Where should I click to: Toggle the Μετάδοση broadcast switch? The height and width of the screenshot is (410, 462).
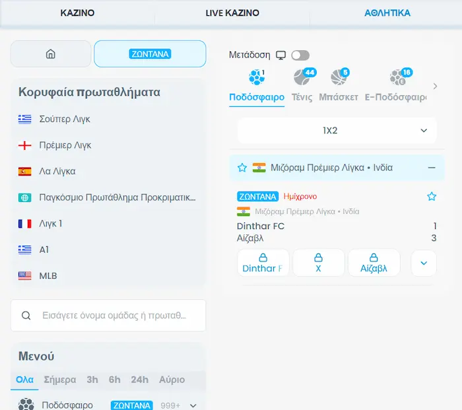coord(300,55)
